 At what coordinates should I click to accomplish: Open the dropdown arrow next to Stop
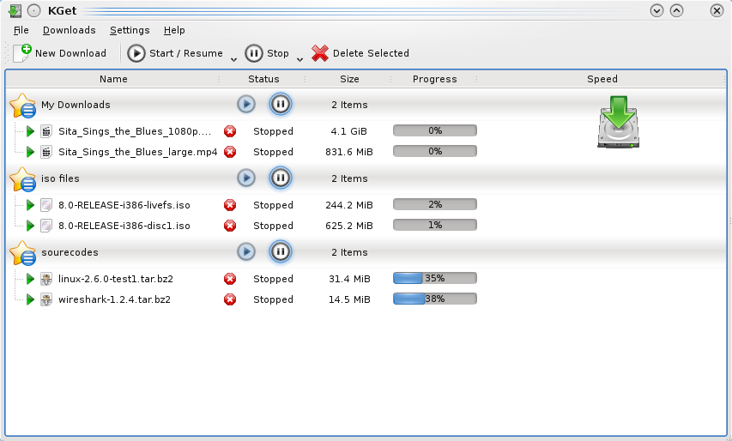click(x=300, y=59)
